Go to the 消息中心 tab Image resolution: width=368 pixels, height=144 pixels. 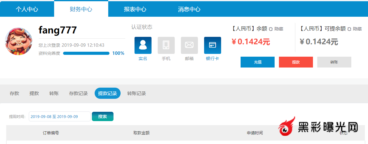click(189, 9)
